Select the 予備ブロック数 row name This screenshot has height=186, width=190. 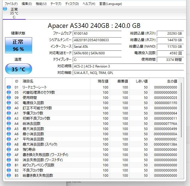33,113
